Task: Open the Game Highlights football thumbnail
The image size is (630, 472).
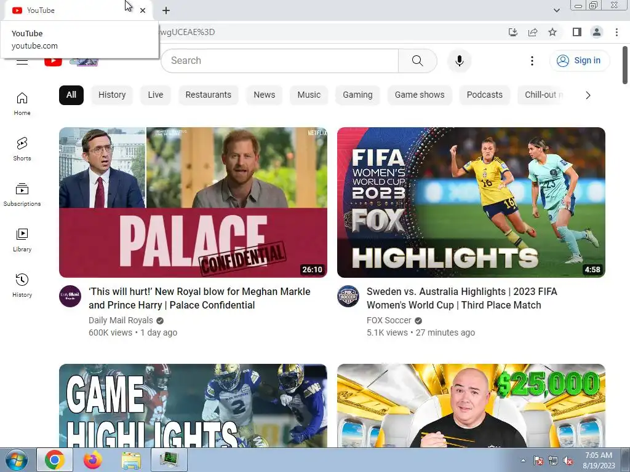Action: point(193,406)
